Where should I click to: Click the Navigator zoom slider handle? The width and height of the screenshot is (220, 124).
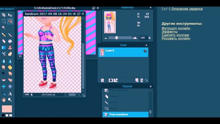click(117, 38)
